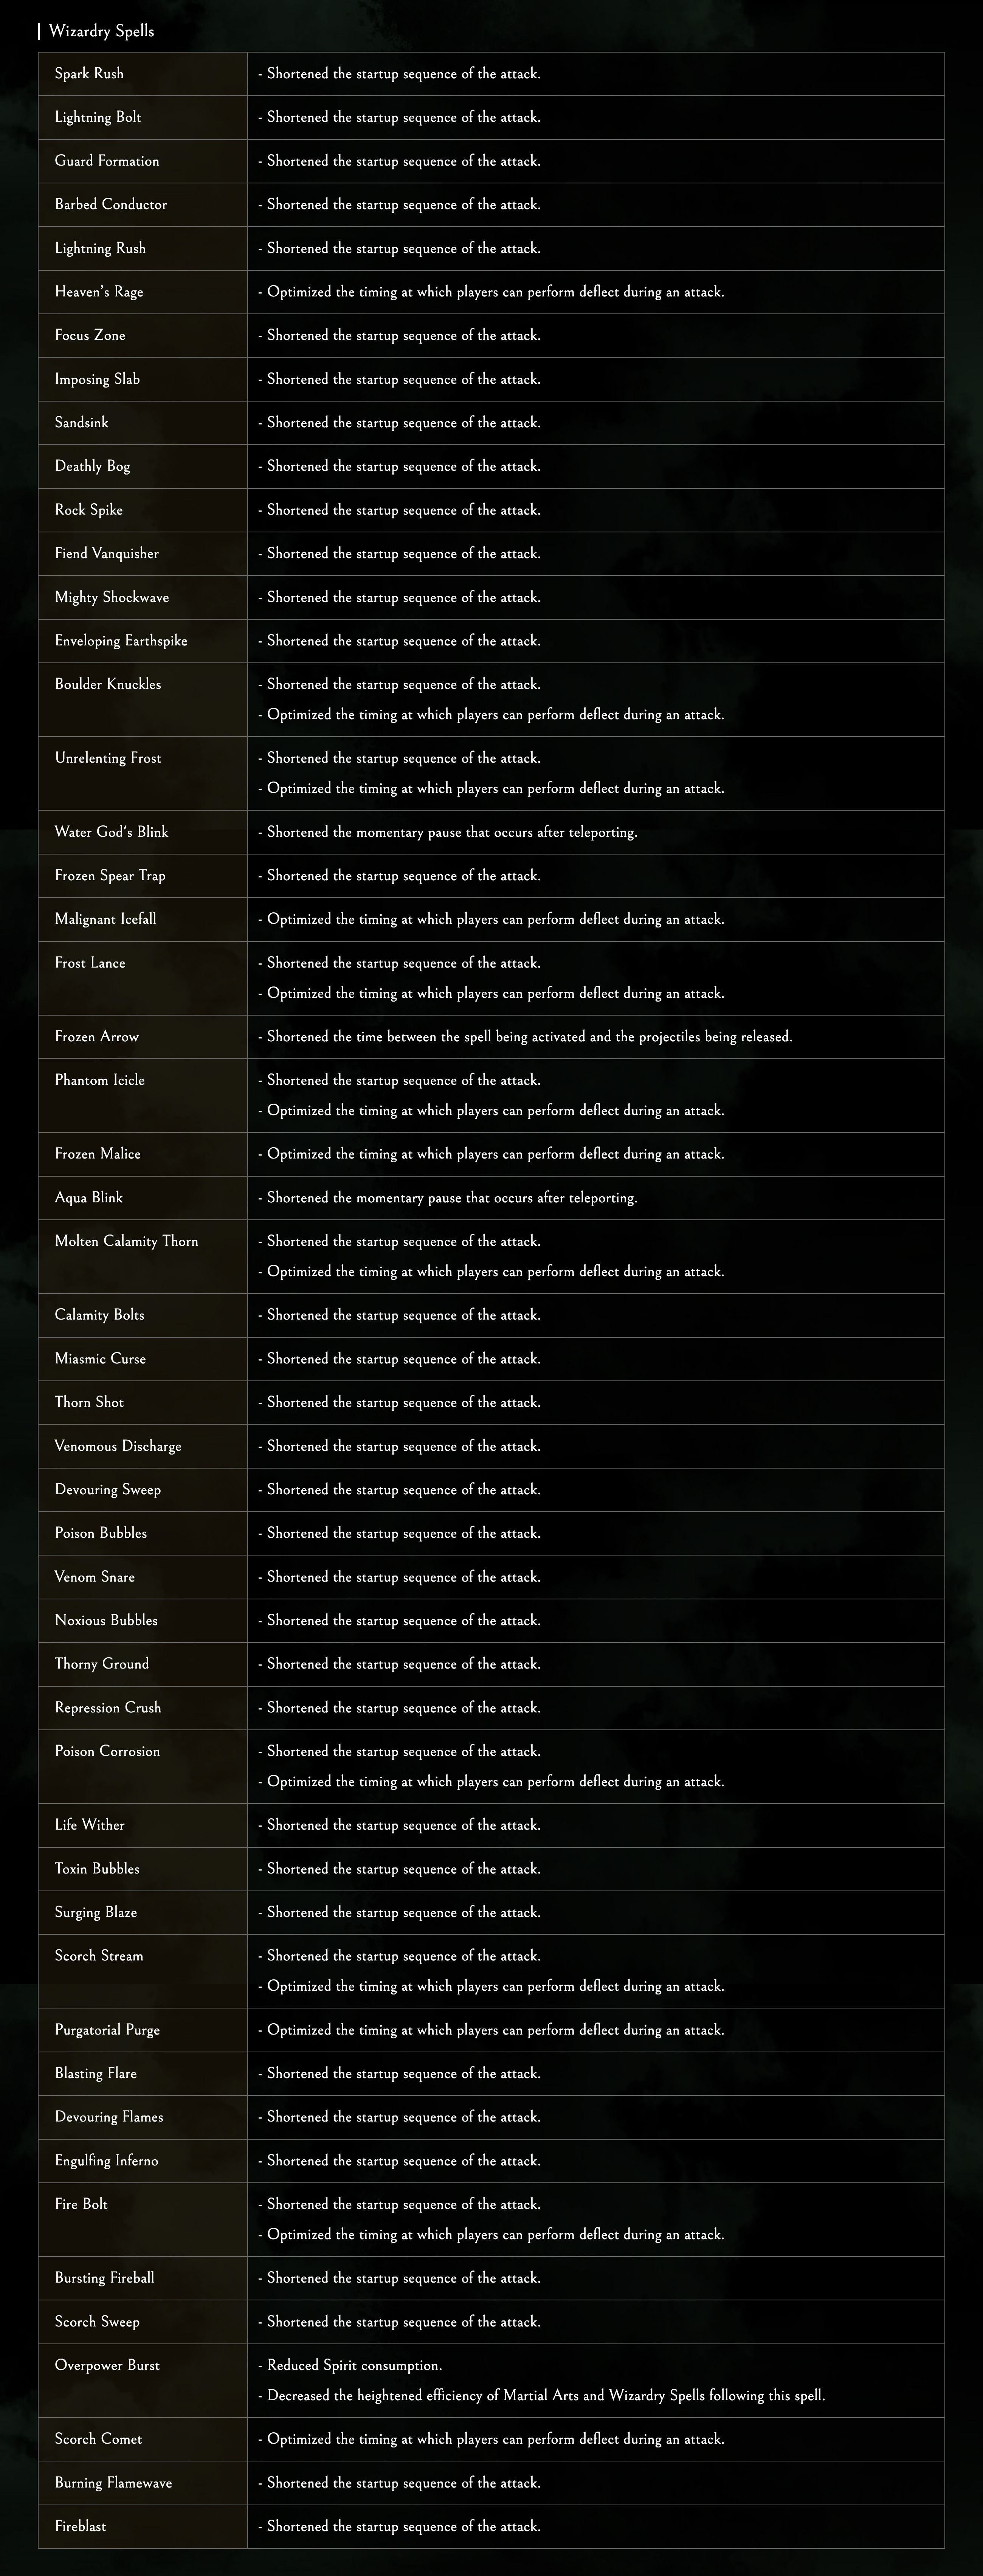Select the Aqua Blink spell label
Viewport: 983px width, 2576px height.
tap(89, 1198)
